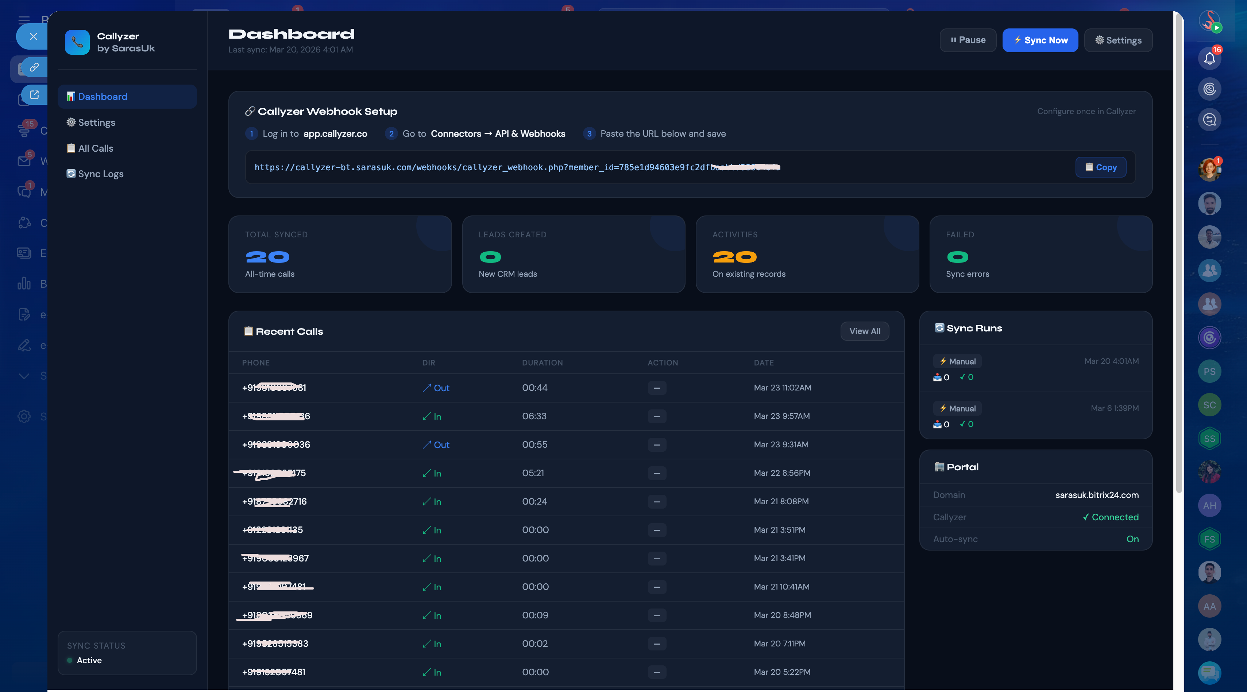Screen dimensions: 1247x692
Task: Click the PS user avatar icon
Action: 1209,371
